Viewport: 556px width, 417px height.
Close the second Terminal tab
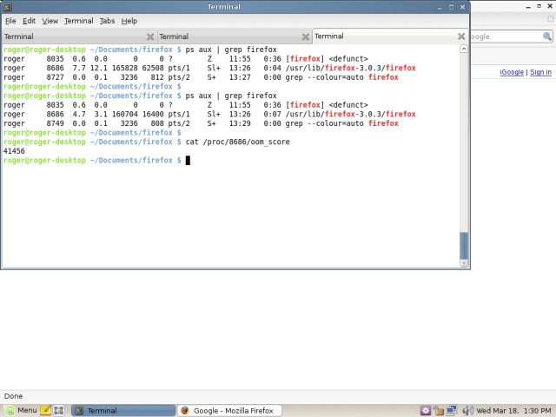(x=305, y=37)
